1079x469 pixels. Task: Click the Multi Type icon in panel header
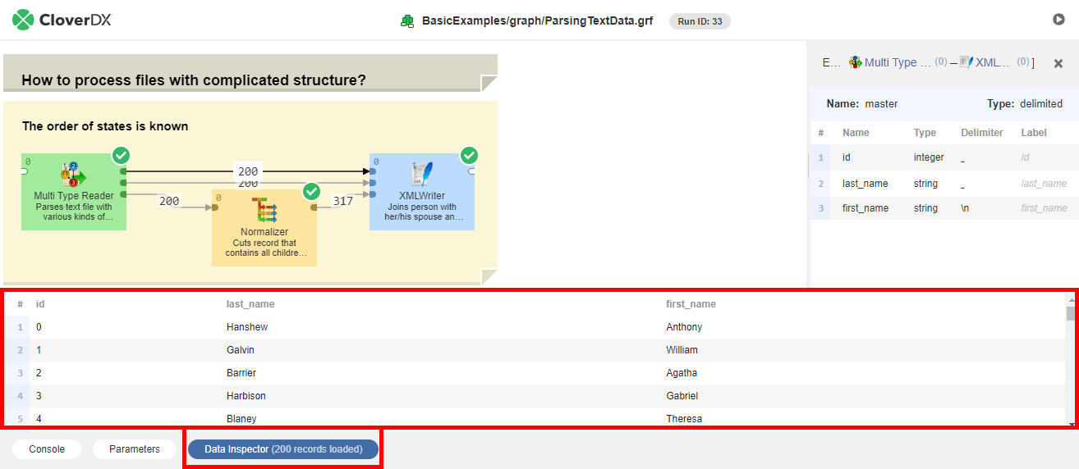pyautogui.click(x=856, y=62)
